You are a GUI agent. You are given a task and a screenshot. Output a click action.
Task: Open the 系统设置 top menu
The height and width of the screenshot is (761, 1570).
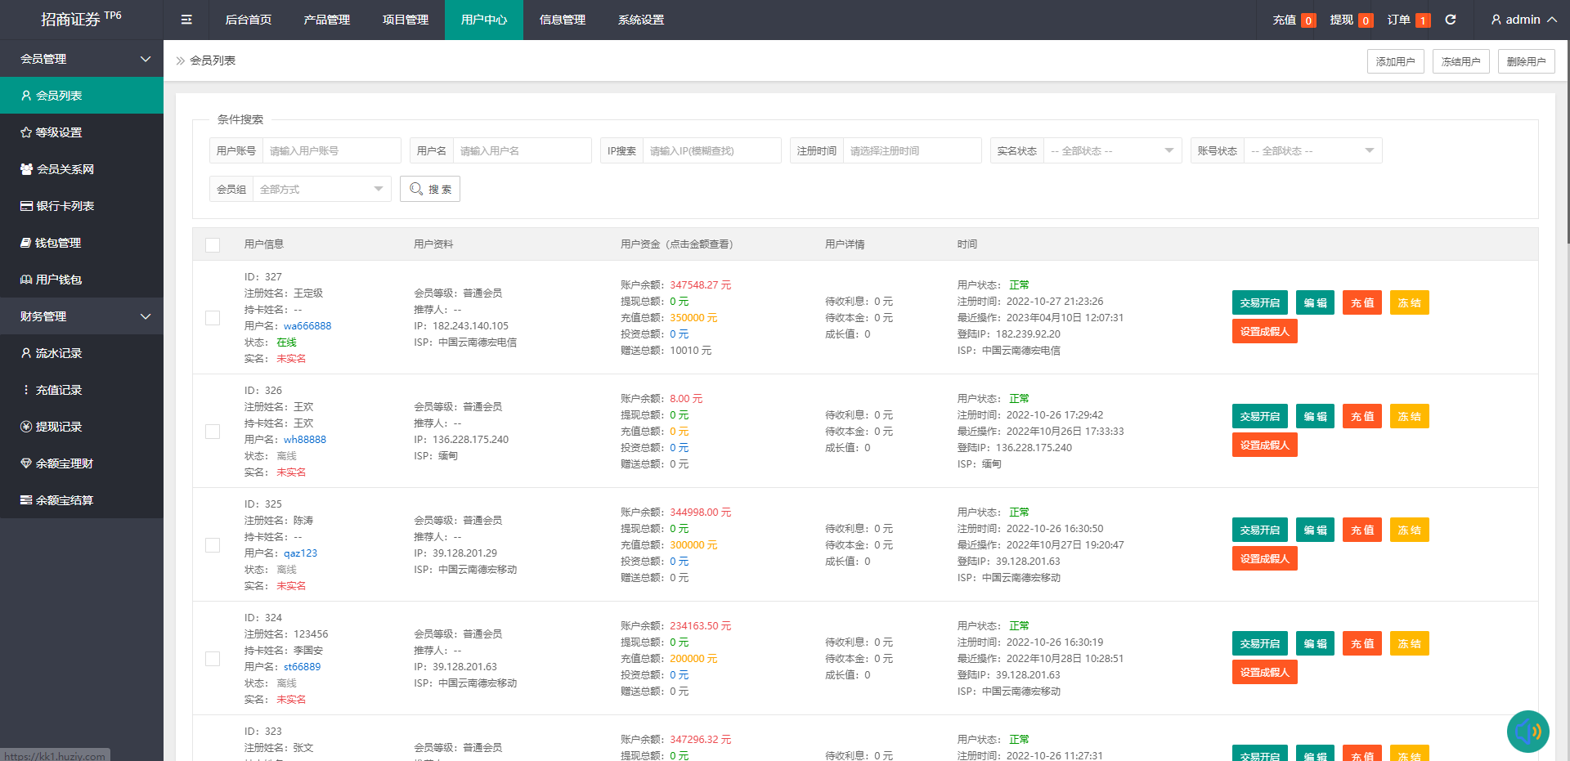tap(640, 20)
